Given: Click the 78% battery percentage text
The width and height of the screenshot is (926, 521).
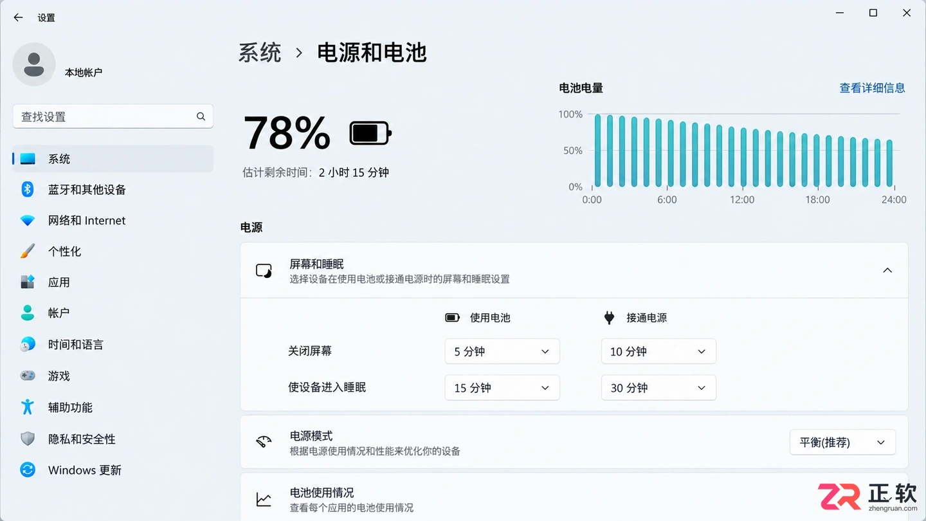Looking at the screenshot, I should (x=287, y=133).
